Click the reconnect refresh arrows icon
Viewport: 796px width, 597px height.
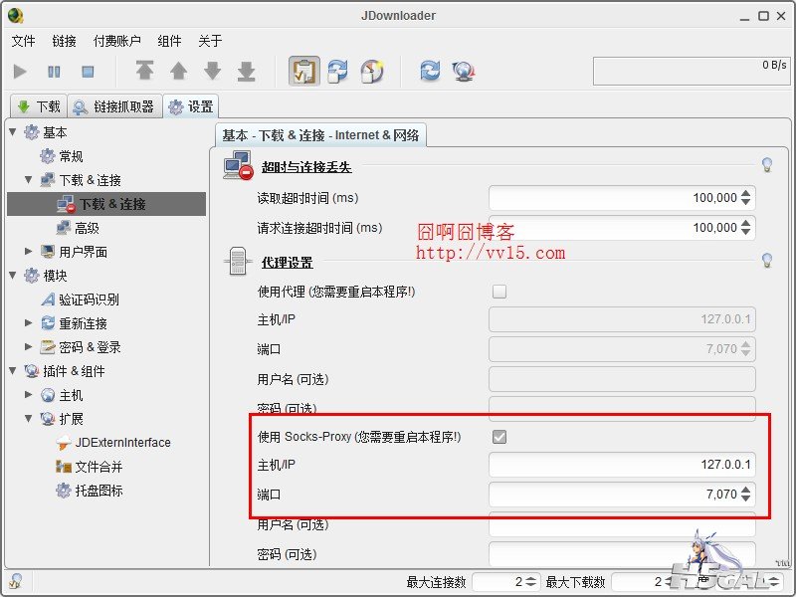tap(430, 70)
